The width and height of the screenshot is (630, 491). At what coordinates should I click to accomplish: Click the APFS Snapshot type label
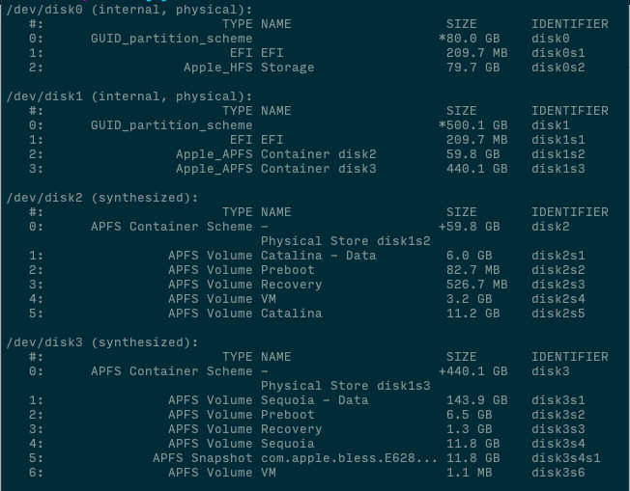point(203,458)
